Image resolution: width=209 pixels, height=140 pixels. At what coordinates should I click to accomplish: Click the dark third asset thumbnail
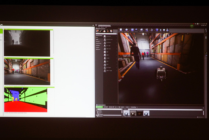click(140, 113)
